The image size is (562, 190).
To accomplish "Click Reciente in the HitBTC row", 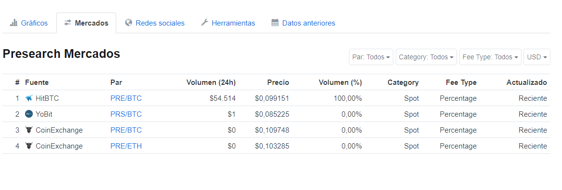I will point(533,98).
